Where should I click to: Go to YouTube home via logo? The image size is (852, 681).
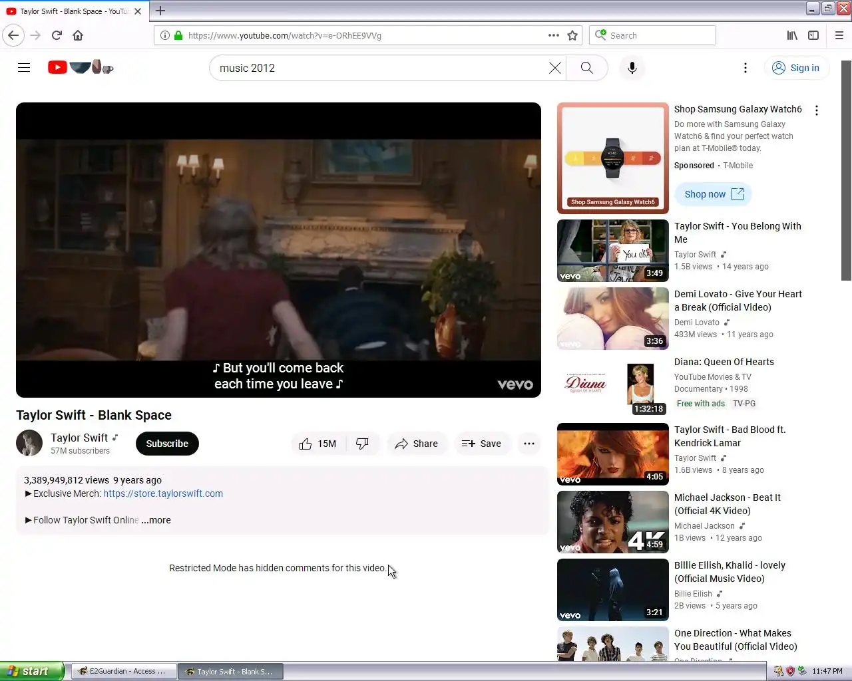coord(81,67)
